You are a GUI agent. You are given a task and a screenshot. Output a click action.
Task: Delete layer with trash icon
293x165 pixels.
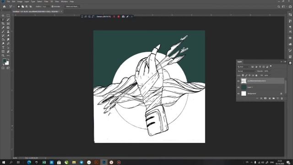coord(282,99)
